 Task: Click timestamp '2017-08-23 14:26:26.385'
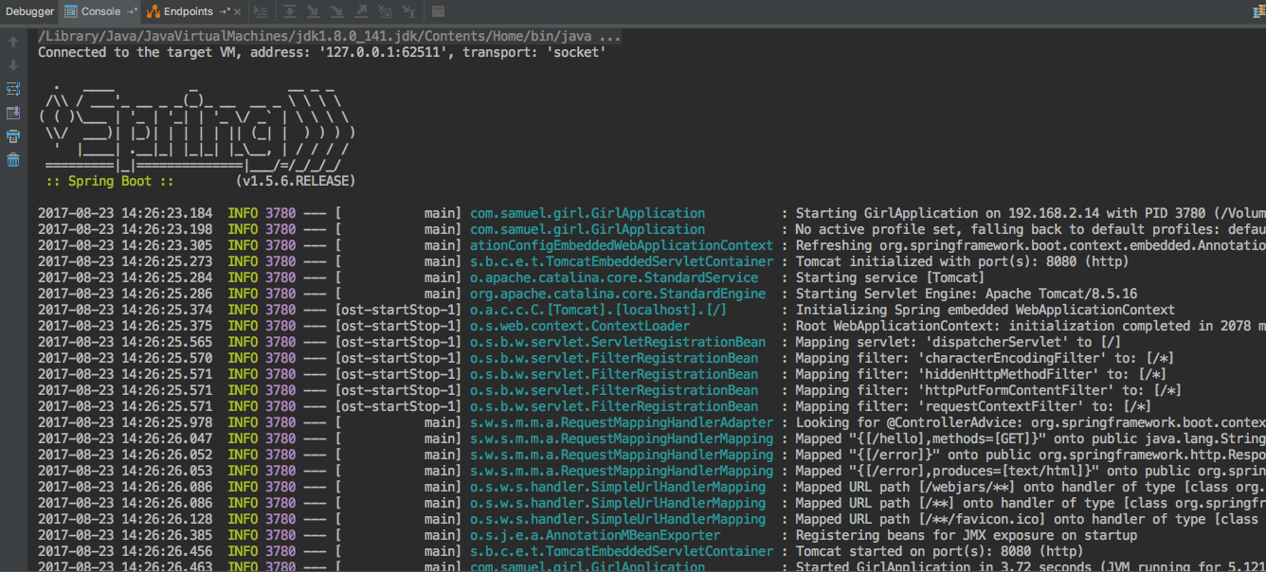(x=125, y=535)
